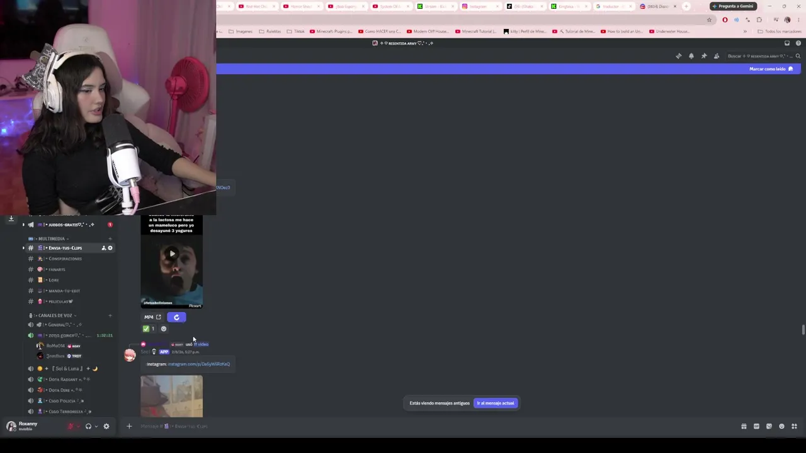Open the instagram.com post link
Viewport: 806px width, 453px height.
coord(199,364)
